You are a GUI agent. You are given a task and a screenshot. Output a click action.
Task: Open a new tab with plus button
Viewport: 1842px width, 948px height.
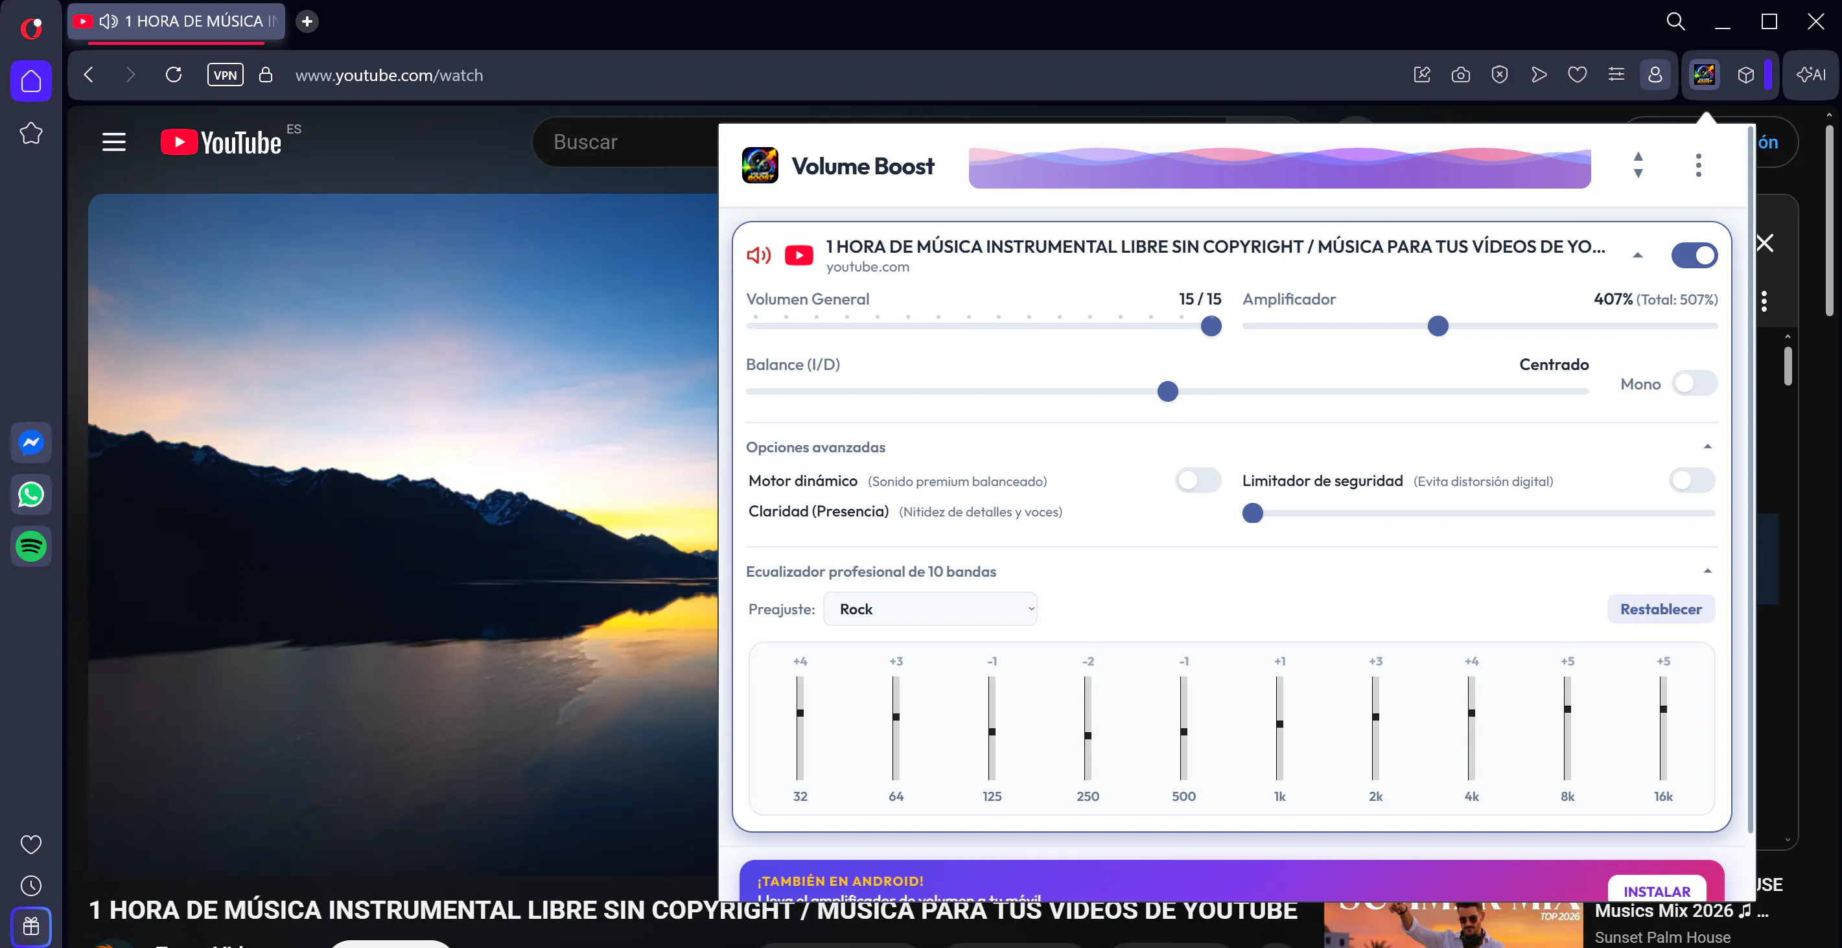(307, 21)
